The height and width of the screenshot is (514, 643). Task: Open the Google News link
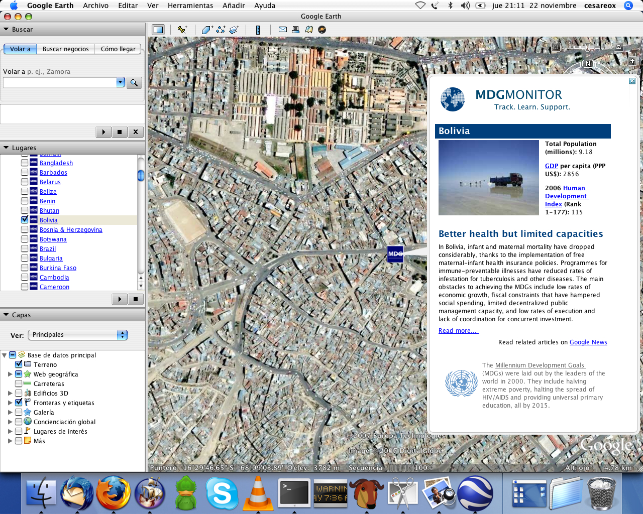pyautogui.click(x=588, y=342)
